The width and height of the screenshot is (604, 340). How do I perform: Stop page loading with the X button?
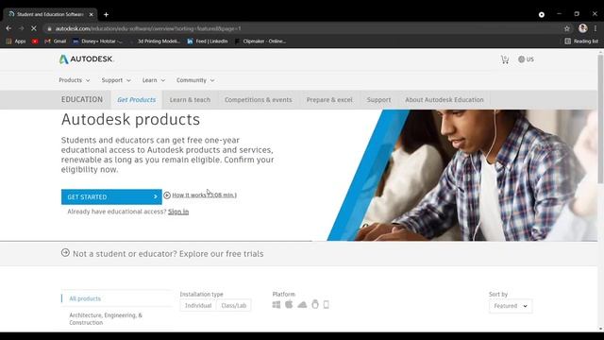pos(34,28)
